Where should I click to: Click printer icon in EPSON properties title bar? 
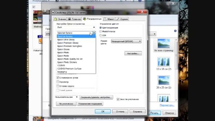click(x=53, y=12)
